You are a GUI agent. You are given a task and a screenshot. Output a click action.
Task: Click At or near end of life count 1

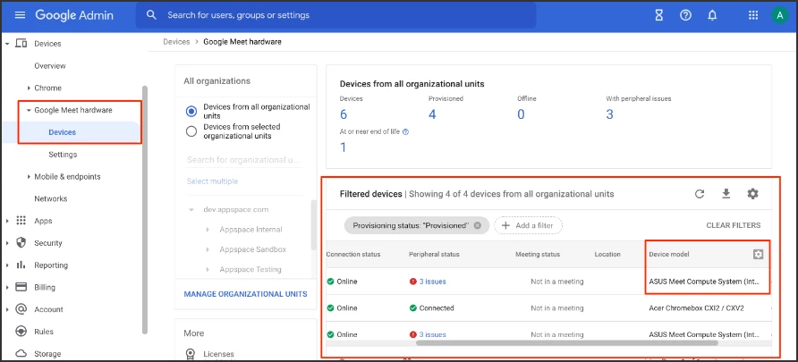click(x=343, y=147)
